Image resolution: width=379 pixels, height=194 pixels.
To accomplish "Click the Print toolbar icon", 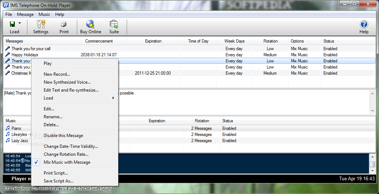I will tap(64, 27).
